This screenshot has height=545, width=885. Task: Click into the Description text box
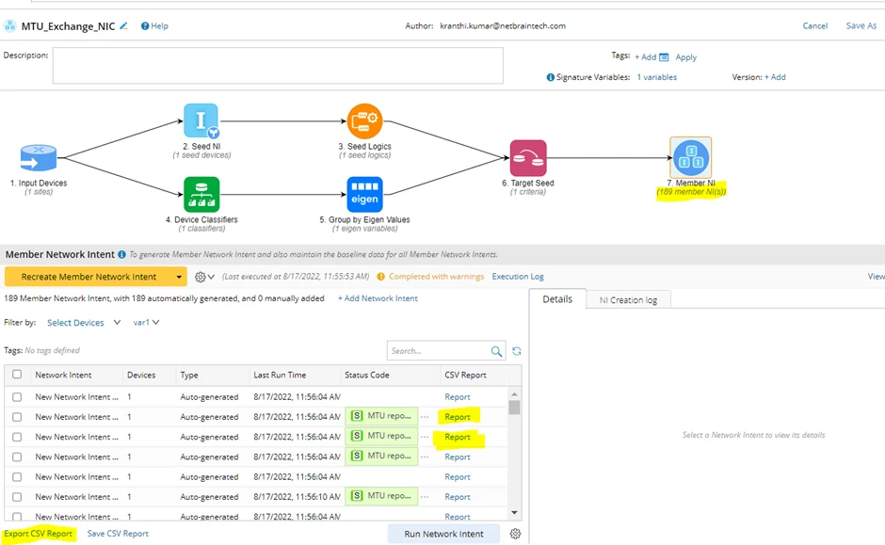click(x=278, y=66)
